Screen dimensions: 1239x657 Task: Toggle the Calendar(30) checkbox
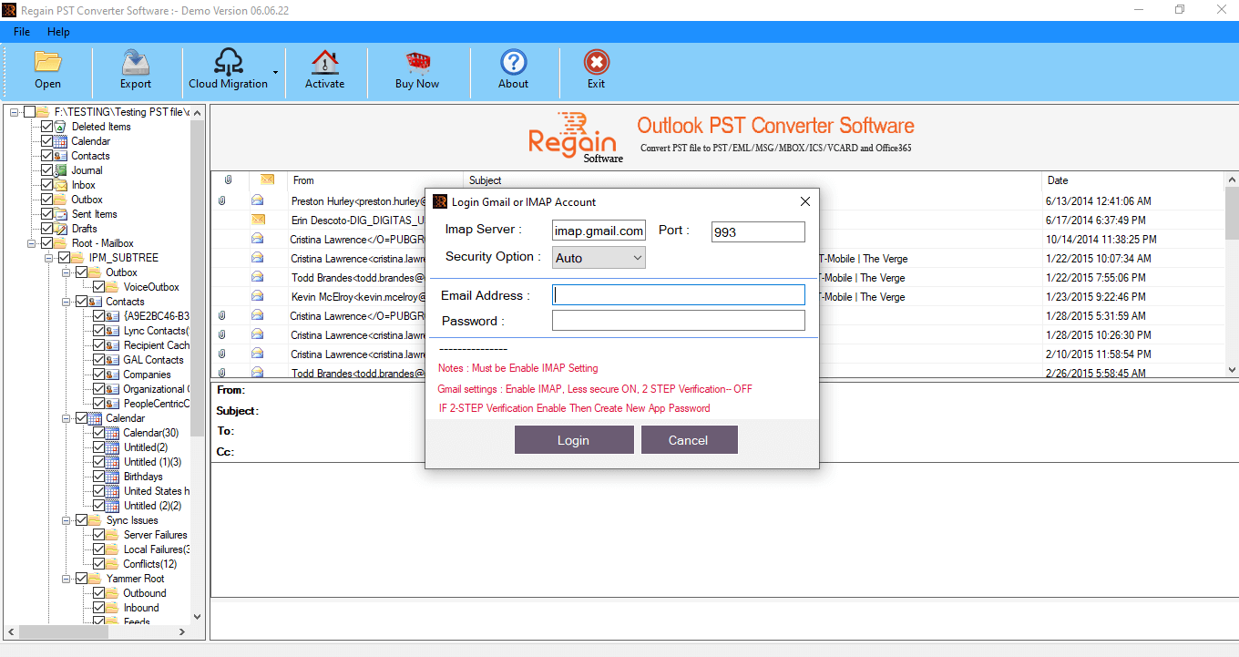(98, 433)
